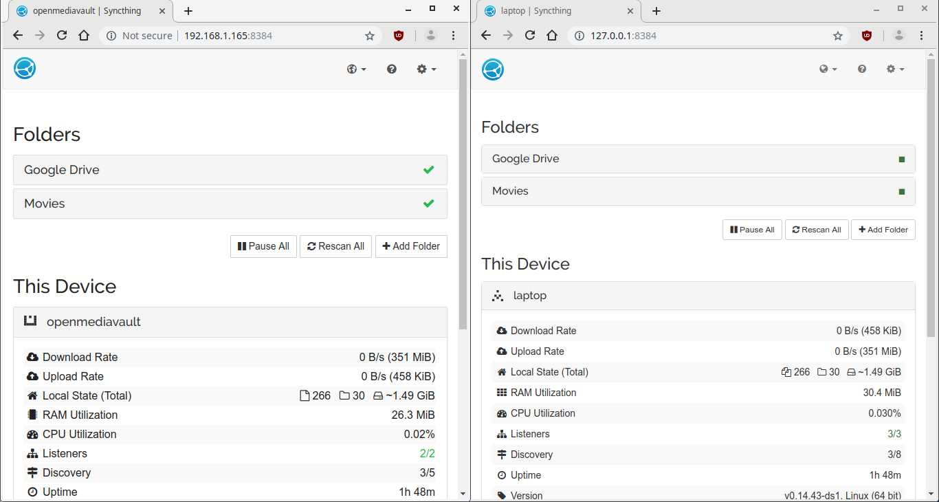Click the 3/3 Listeners value
939x502 pixels.
click(894, 434)
